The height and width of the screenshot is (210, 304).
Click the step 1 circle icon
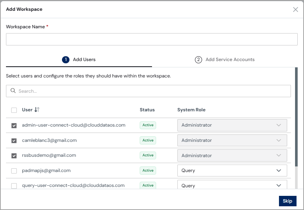66,60
